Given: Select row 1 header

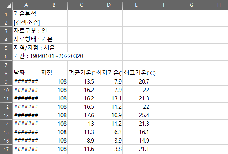Looking at the screenshot, I should (6, 14).
